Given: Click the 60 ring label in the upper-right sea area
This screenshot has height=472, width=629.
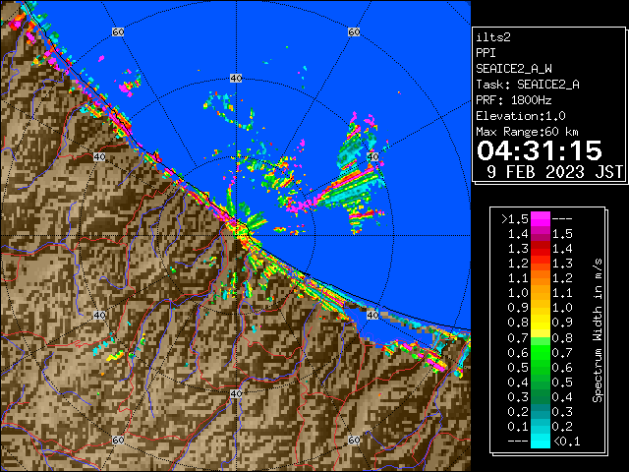Looking at the screenshot, I should (354, 31).
